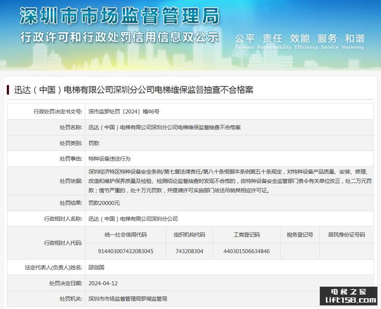Click the 行政相对人名称 label
381x309 pixels.
click(63, 219)
